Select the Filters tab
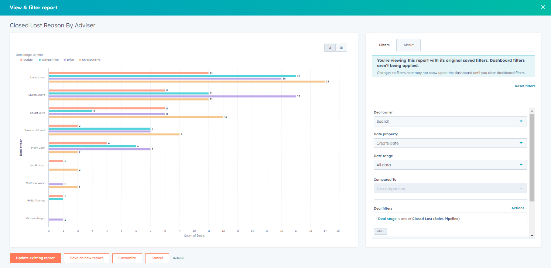 point(384,45)
